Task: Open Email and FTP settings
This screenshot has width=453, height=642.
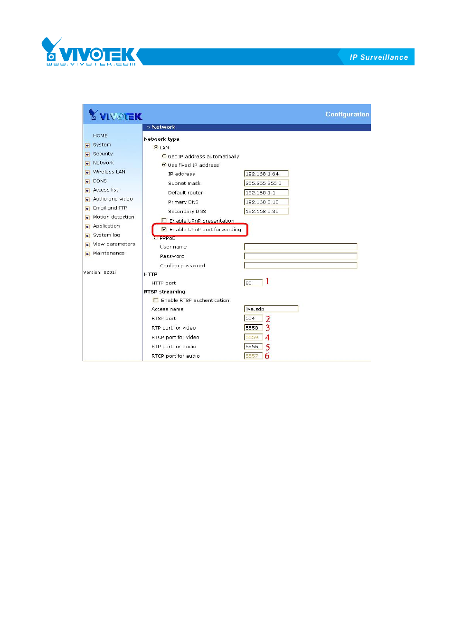Action: [110, 208]
